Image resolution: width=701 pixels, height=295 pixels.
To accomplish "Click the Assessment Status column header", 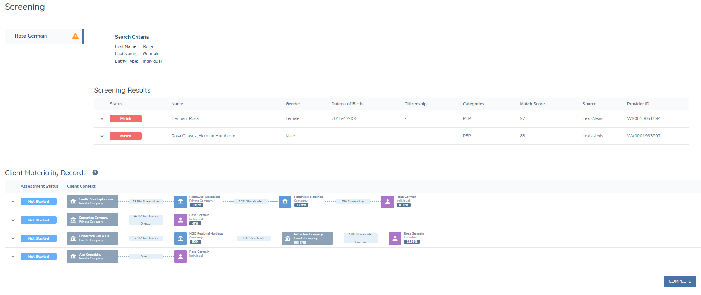I will [x=40, y=186].
